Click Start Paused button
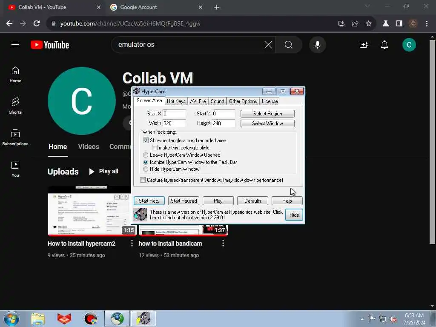Image resolution: width=436 pixels, height=327 pixels. click(184, 201)
